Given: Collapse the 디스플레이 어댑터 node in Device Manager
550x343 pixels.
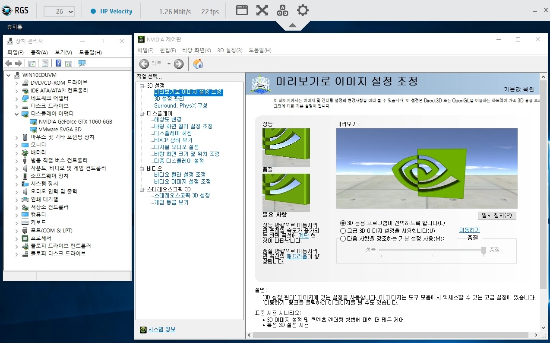Looking at the screenshot, I should (17, 114).
